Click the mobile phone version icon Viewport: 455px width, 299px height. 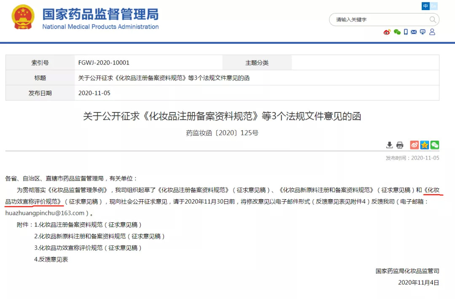pyautogui.click(x=406, y=32)
